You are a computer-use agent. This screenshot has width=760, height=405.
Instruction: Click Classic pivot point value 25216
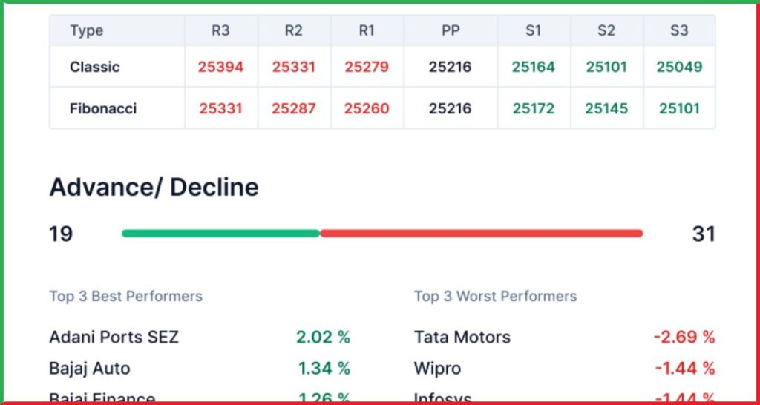[450, 67]
